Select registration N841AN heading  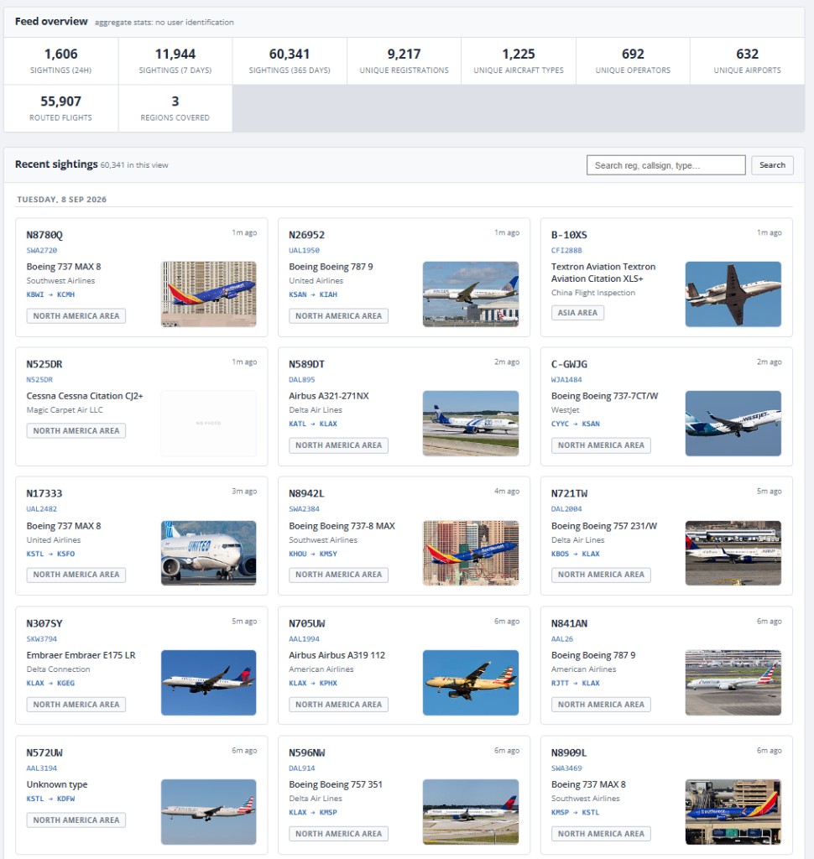point(569,623)
